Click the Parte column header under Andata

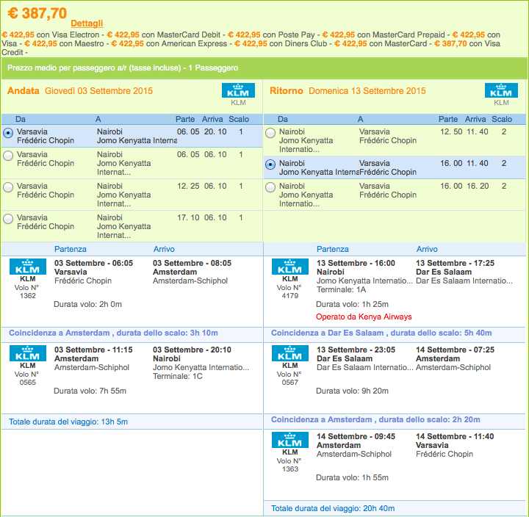pos(185,119)
